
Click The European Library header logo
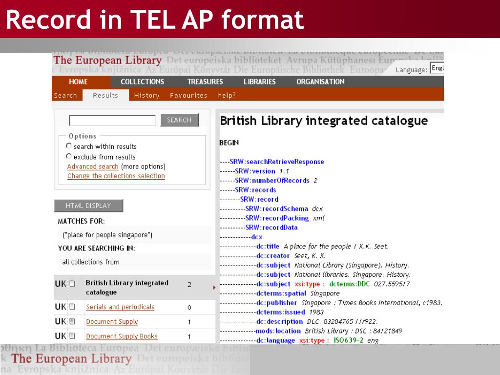coord(107,60)
